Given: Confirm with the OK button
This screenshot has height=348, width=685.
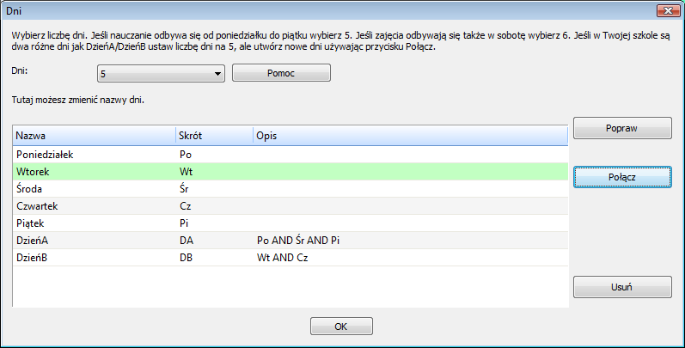Looking at the screenshot, I should click(341, 327).
